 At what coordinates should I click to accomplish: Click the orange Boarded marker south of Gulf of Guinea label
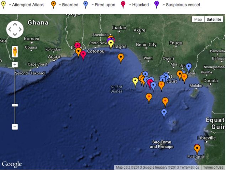click(149, 97)
